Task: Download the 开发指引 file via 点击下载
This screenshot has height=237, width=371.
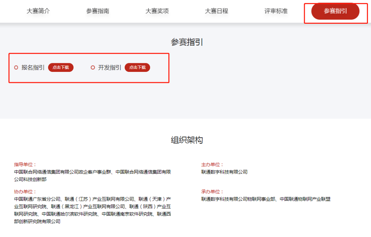Action: pos(137,67)
